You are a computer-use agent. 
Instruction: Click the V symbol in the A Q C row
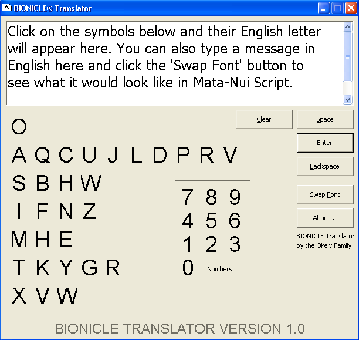[x=231, y=155]
